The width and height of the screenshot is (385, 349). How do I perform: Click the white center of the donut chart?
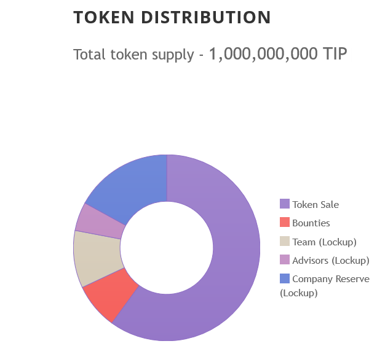[167, 248]
